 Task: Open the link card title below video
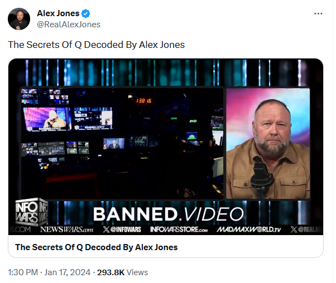pyautogui.click(x=97, y=247)
